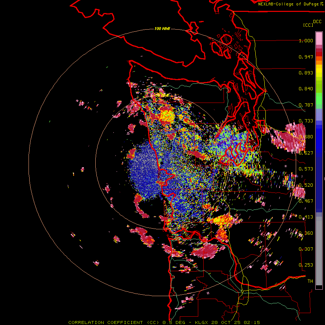Select the 0.573 scale value
This screenshot has height=325, width=325.
[x=306, y=169]
